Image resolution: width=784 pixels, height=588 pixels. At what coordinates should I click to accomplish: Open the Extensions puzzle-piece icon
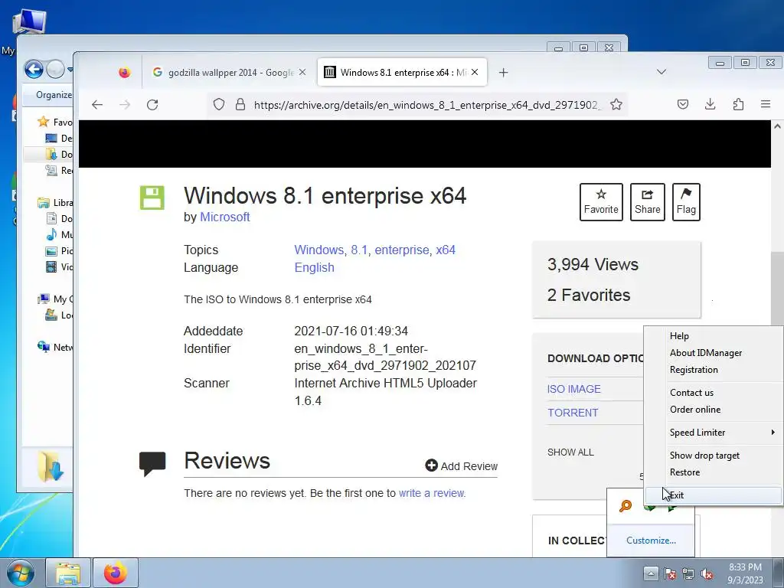pos(738,104)
